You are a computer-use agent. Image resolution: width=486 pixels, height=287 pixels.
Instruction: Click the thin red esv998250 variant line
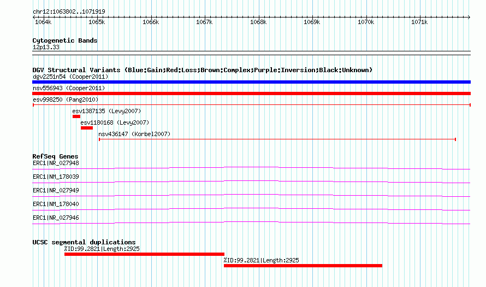click(252, 105)
